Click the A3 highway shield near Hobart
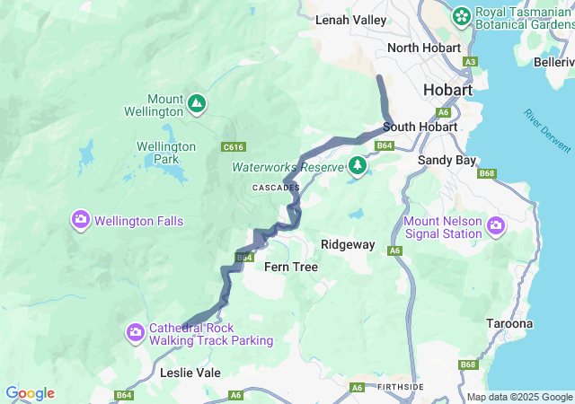The height and width of the screenshot is (404, 575). click(x=470, y=62)
